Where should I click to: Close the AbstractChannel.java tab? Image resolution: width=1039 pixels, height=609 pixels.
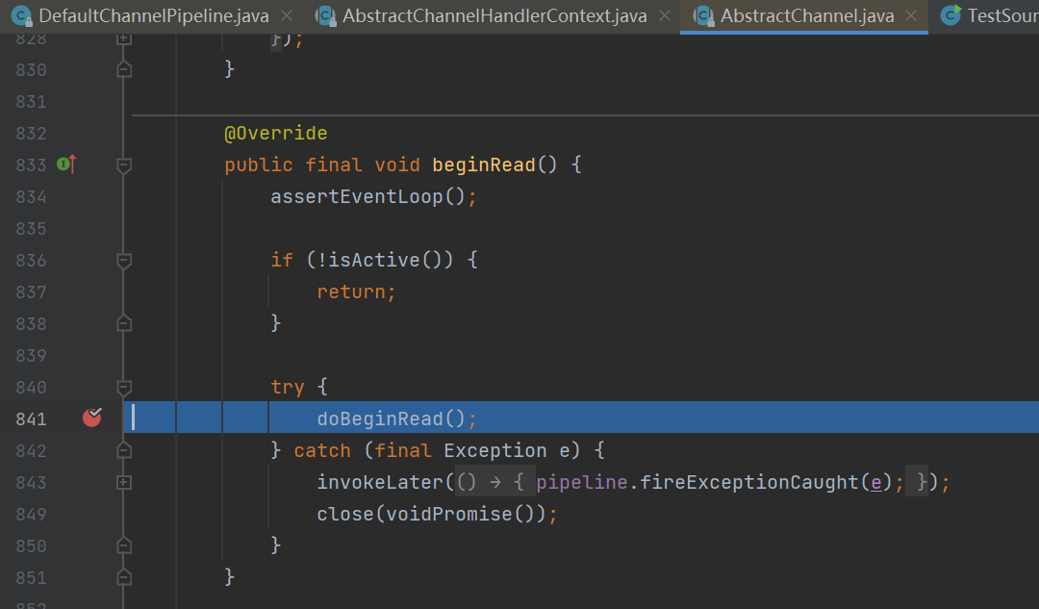click(910, 16)
